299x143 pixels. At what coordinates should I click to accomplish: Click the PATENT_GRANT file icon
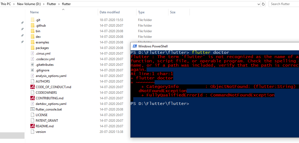coord(33,121)
